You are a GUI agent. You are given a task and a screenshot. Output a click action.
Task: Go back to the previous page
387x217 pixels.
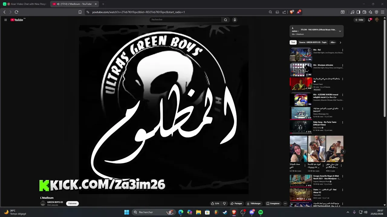4,12
